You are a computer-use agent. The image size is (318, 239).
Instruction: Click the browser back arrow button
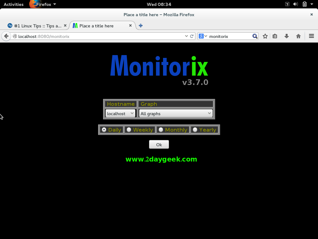pyautogui.click(x=6, y=36)
